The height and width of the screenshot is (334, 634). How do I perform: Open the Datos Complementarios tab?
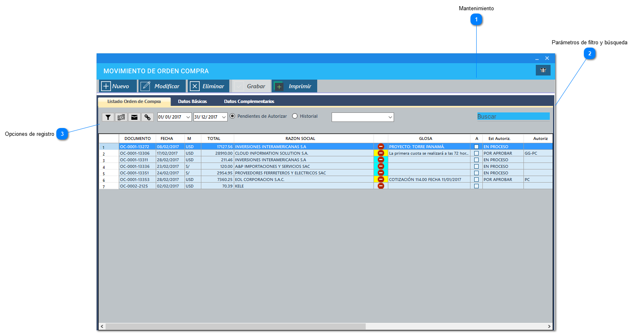(249, 101)
